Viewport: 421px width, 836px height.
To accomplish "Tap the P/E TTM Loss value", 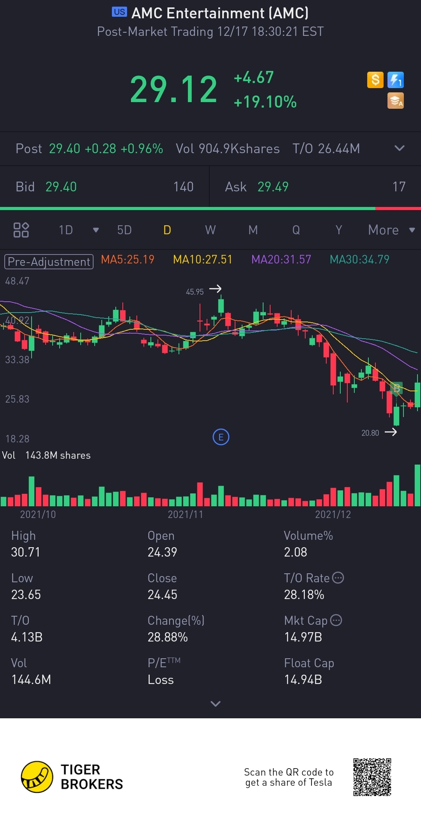I will [x=161, y=679].
